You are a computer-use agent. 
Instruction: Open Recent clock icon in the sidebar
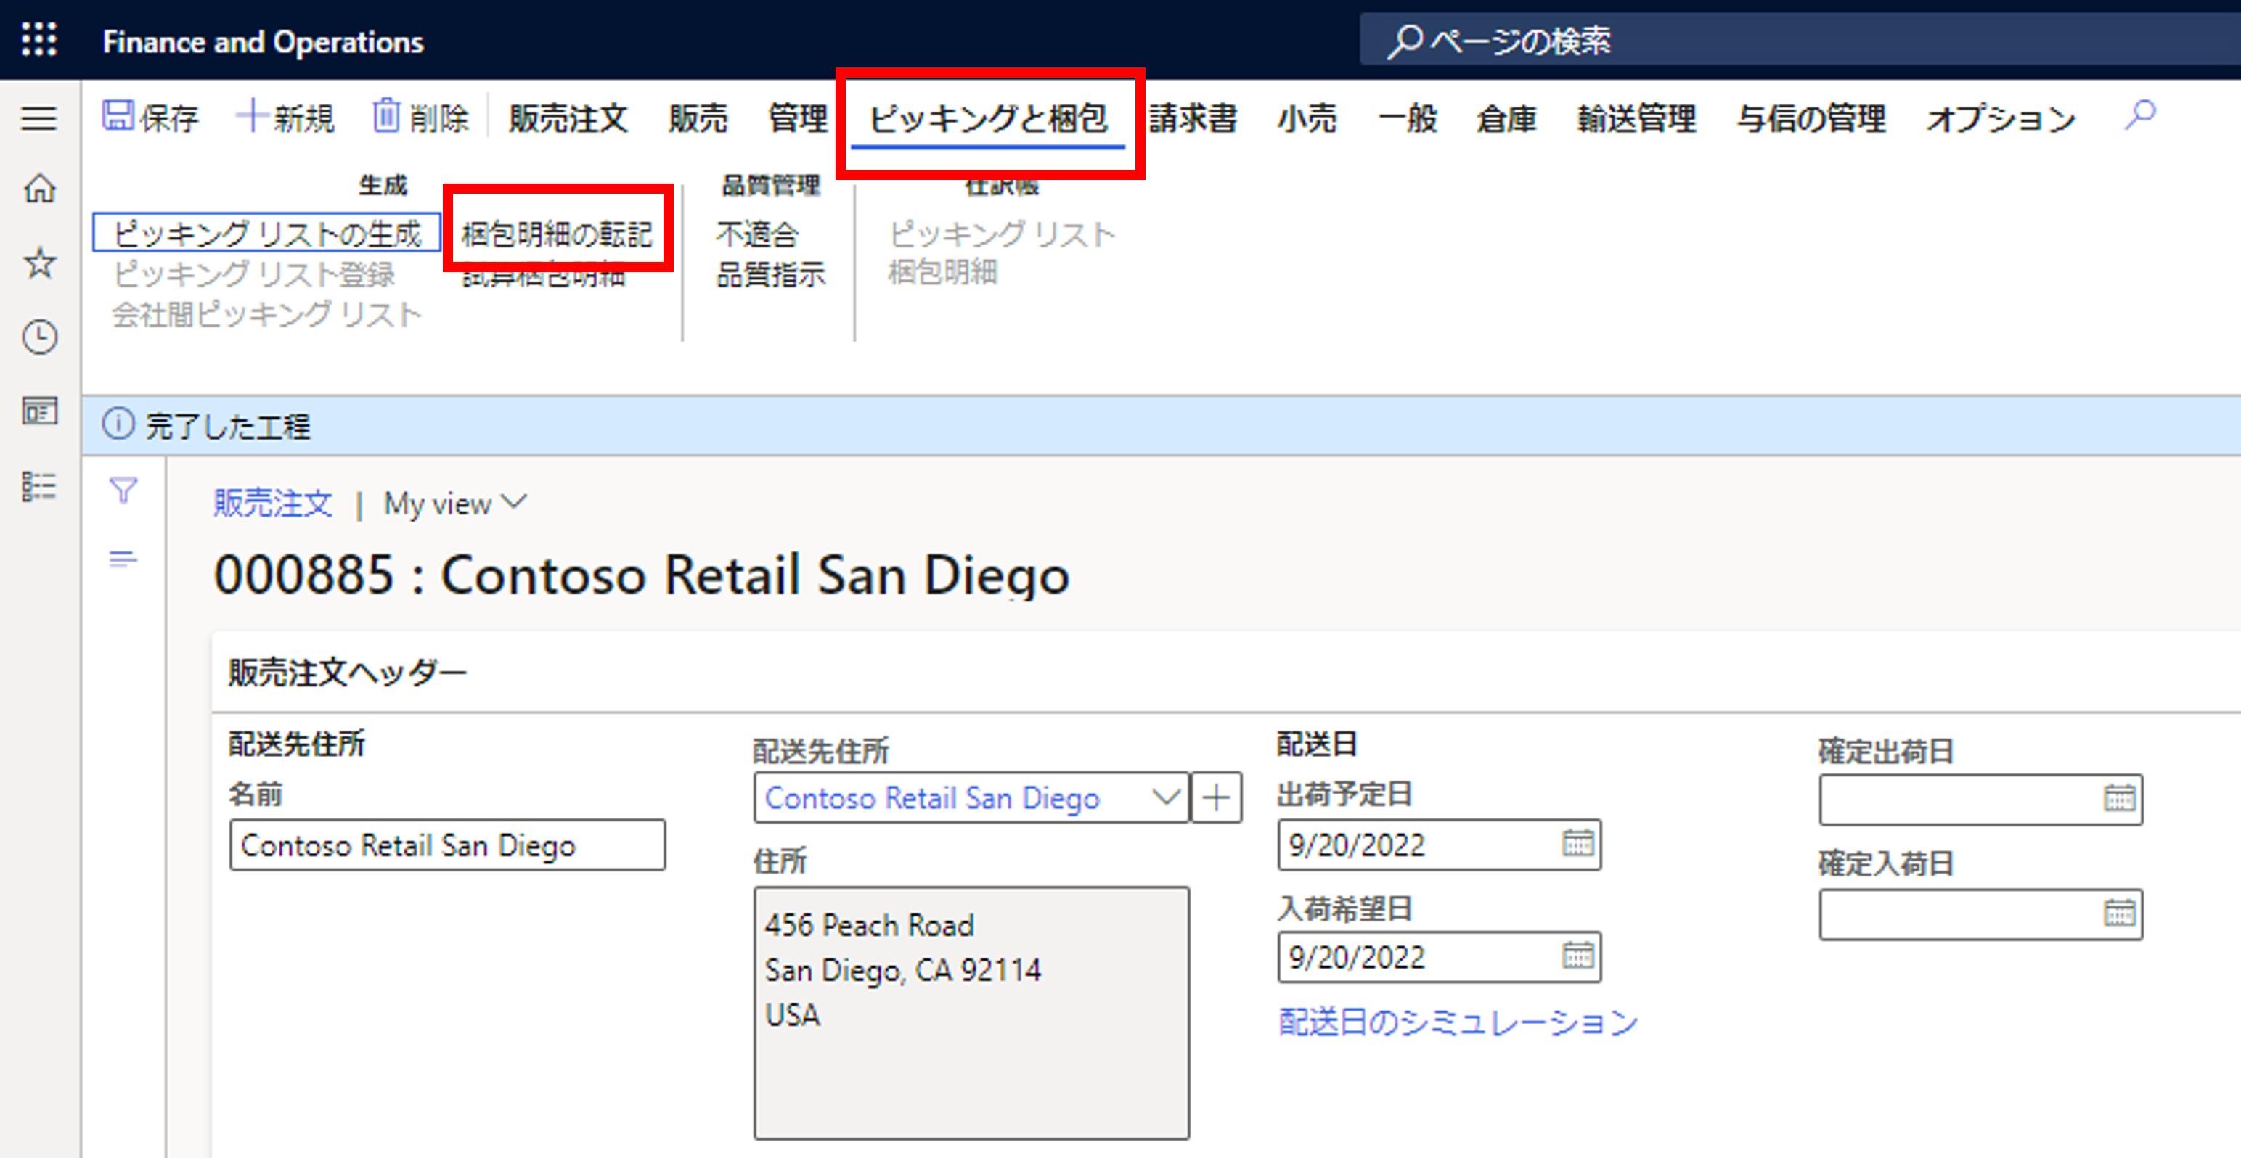[39, 337]
